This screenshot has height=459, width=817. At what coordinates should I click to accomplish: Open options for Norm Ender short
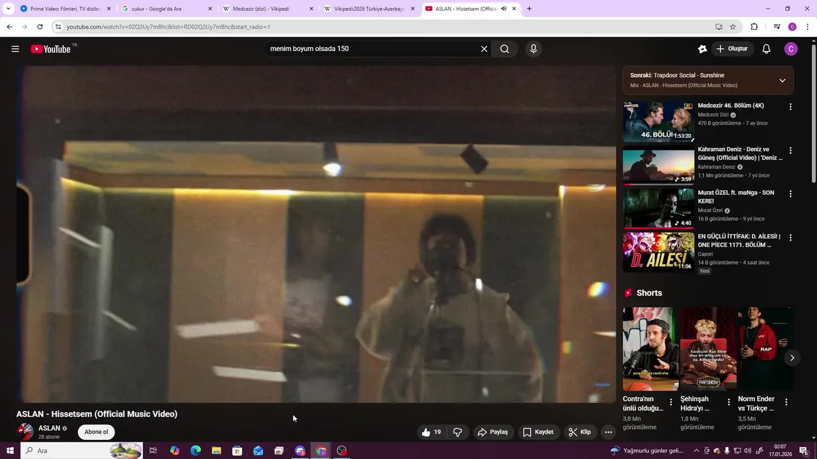(x=786, y=402)
